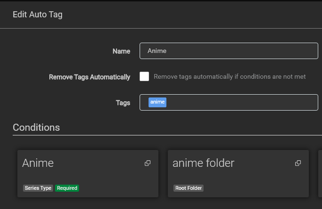This screenshot has height=209, width=322.
Task: Click the Tags field label
Action: tap(123, 103)
